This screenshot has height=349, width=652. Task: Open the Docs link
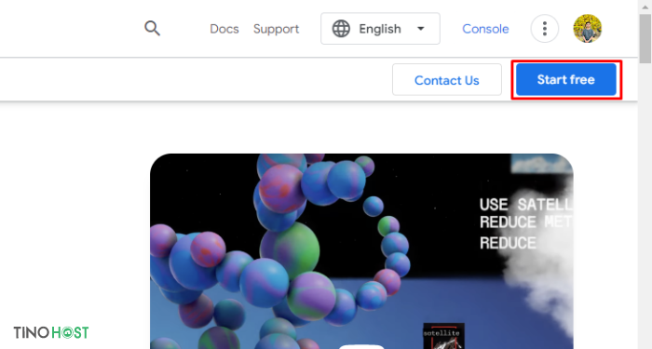(224, 29)
